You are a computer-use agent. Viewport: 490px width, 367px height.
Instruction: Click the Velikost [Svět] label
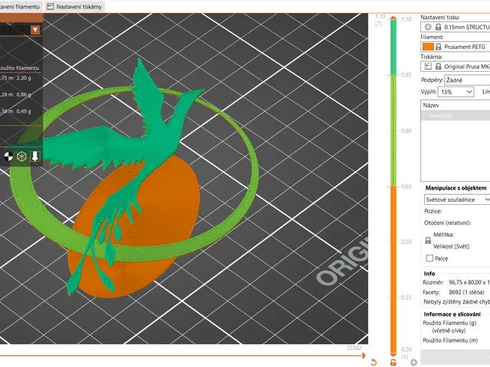click(x=452, y=246)
